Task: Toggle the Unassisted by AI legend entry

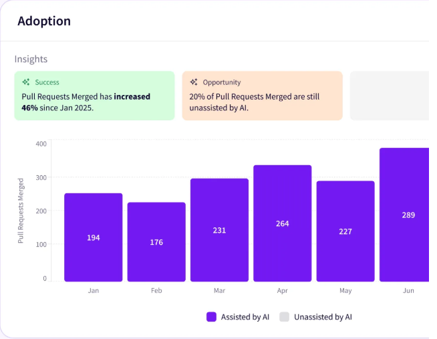Action: pyautogui.click(x=316, y=317)
